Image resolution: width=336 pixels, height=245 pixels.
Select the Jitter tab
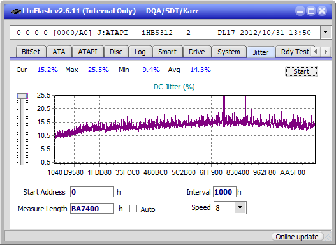261,52
